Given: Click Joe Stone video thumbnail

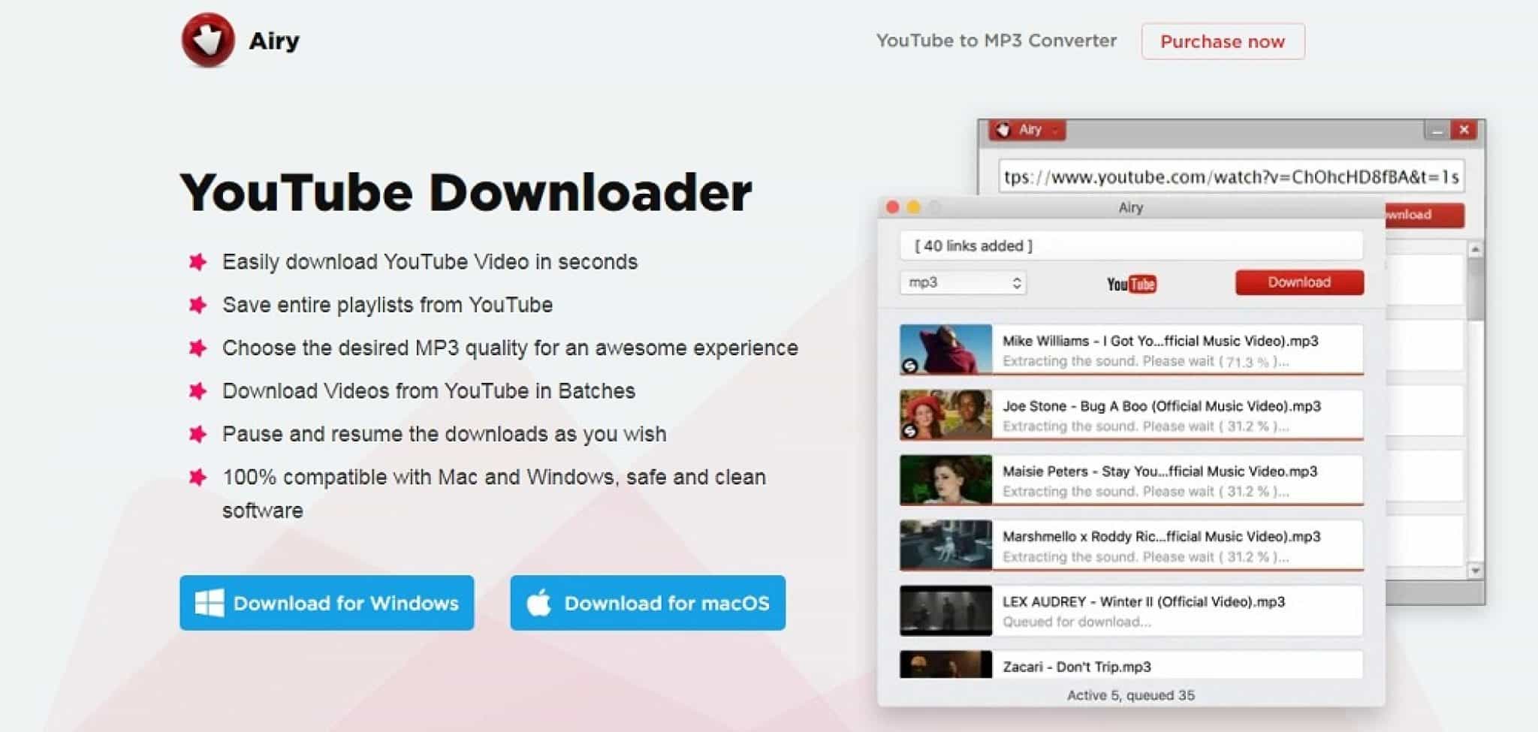Looking at the screenshot, I should tap(945, 414).
